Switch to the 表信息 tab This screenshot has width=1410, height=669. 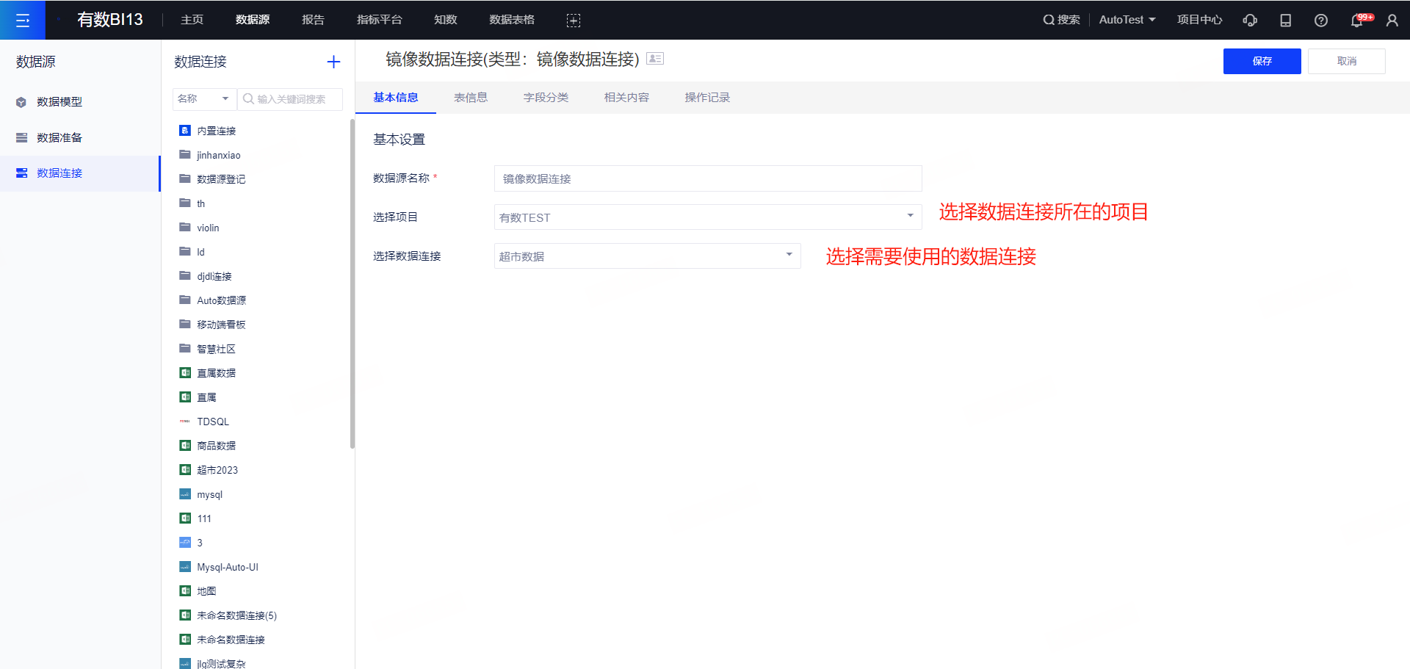tap(470, 98)
